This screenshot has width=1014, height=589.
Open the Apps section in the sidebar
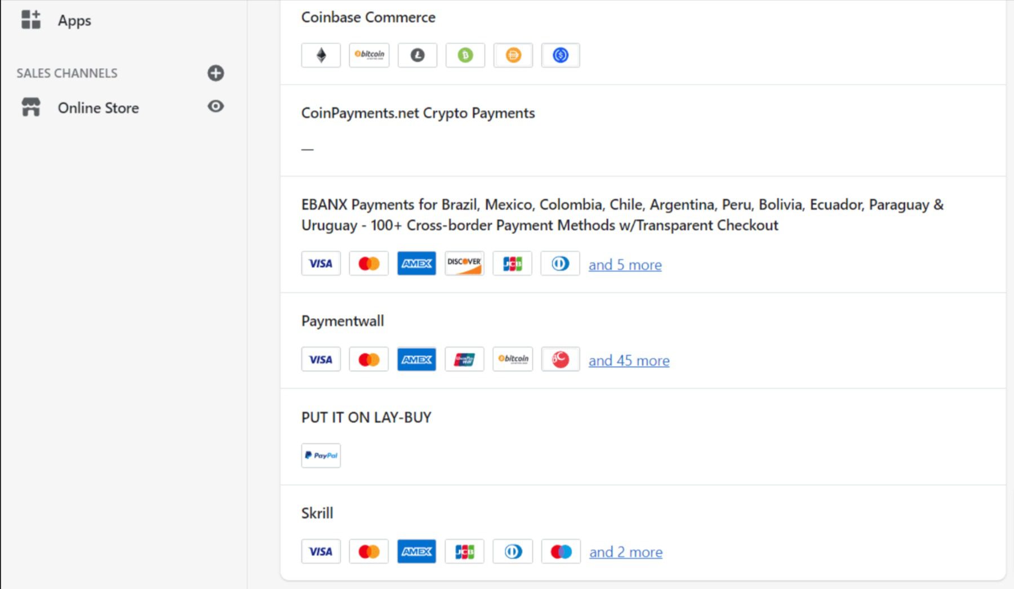coord(74,20)
